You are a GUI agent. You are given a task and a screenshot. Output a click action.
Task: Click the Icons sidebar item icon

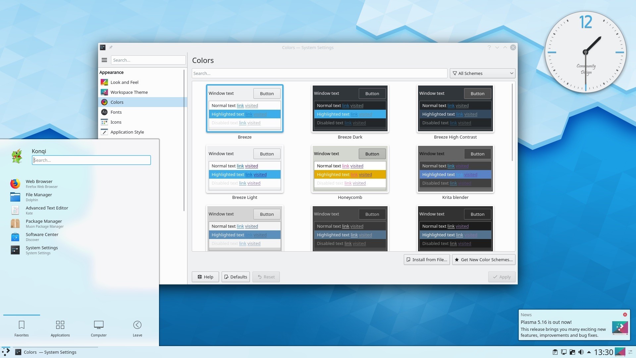click(104, 122)
